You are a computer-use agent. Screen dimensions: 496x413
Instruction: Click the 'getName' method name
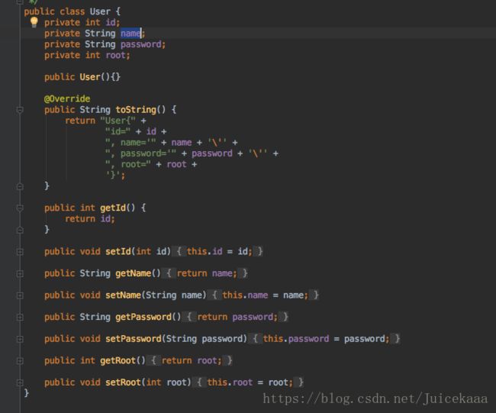tap(134, 273)
